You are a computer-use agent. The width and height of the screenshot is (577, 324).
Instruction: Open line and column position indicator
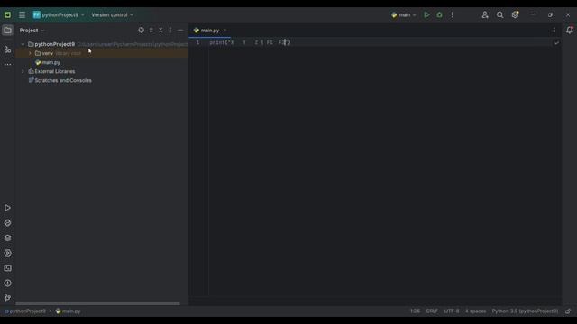pos(415,311)
